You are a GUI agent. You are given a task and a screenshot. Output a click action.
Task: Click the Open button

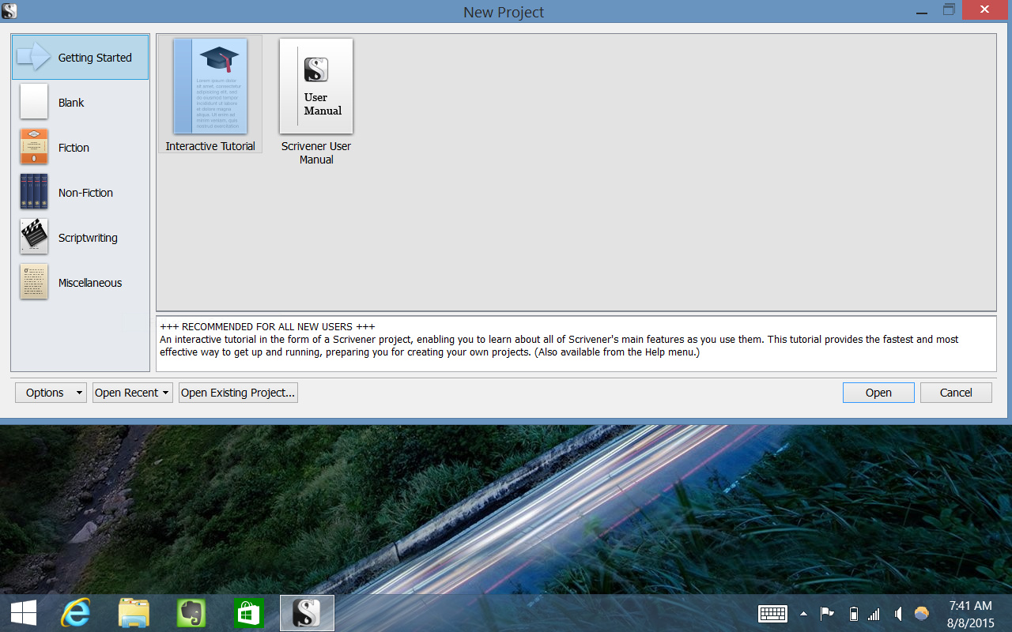pos(878,393)
